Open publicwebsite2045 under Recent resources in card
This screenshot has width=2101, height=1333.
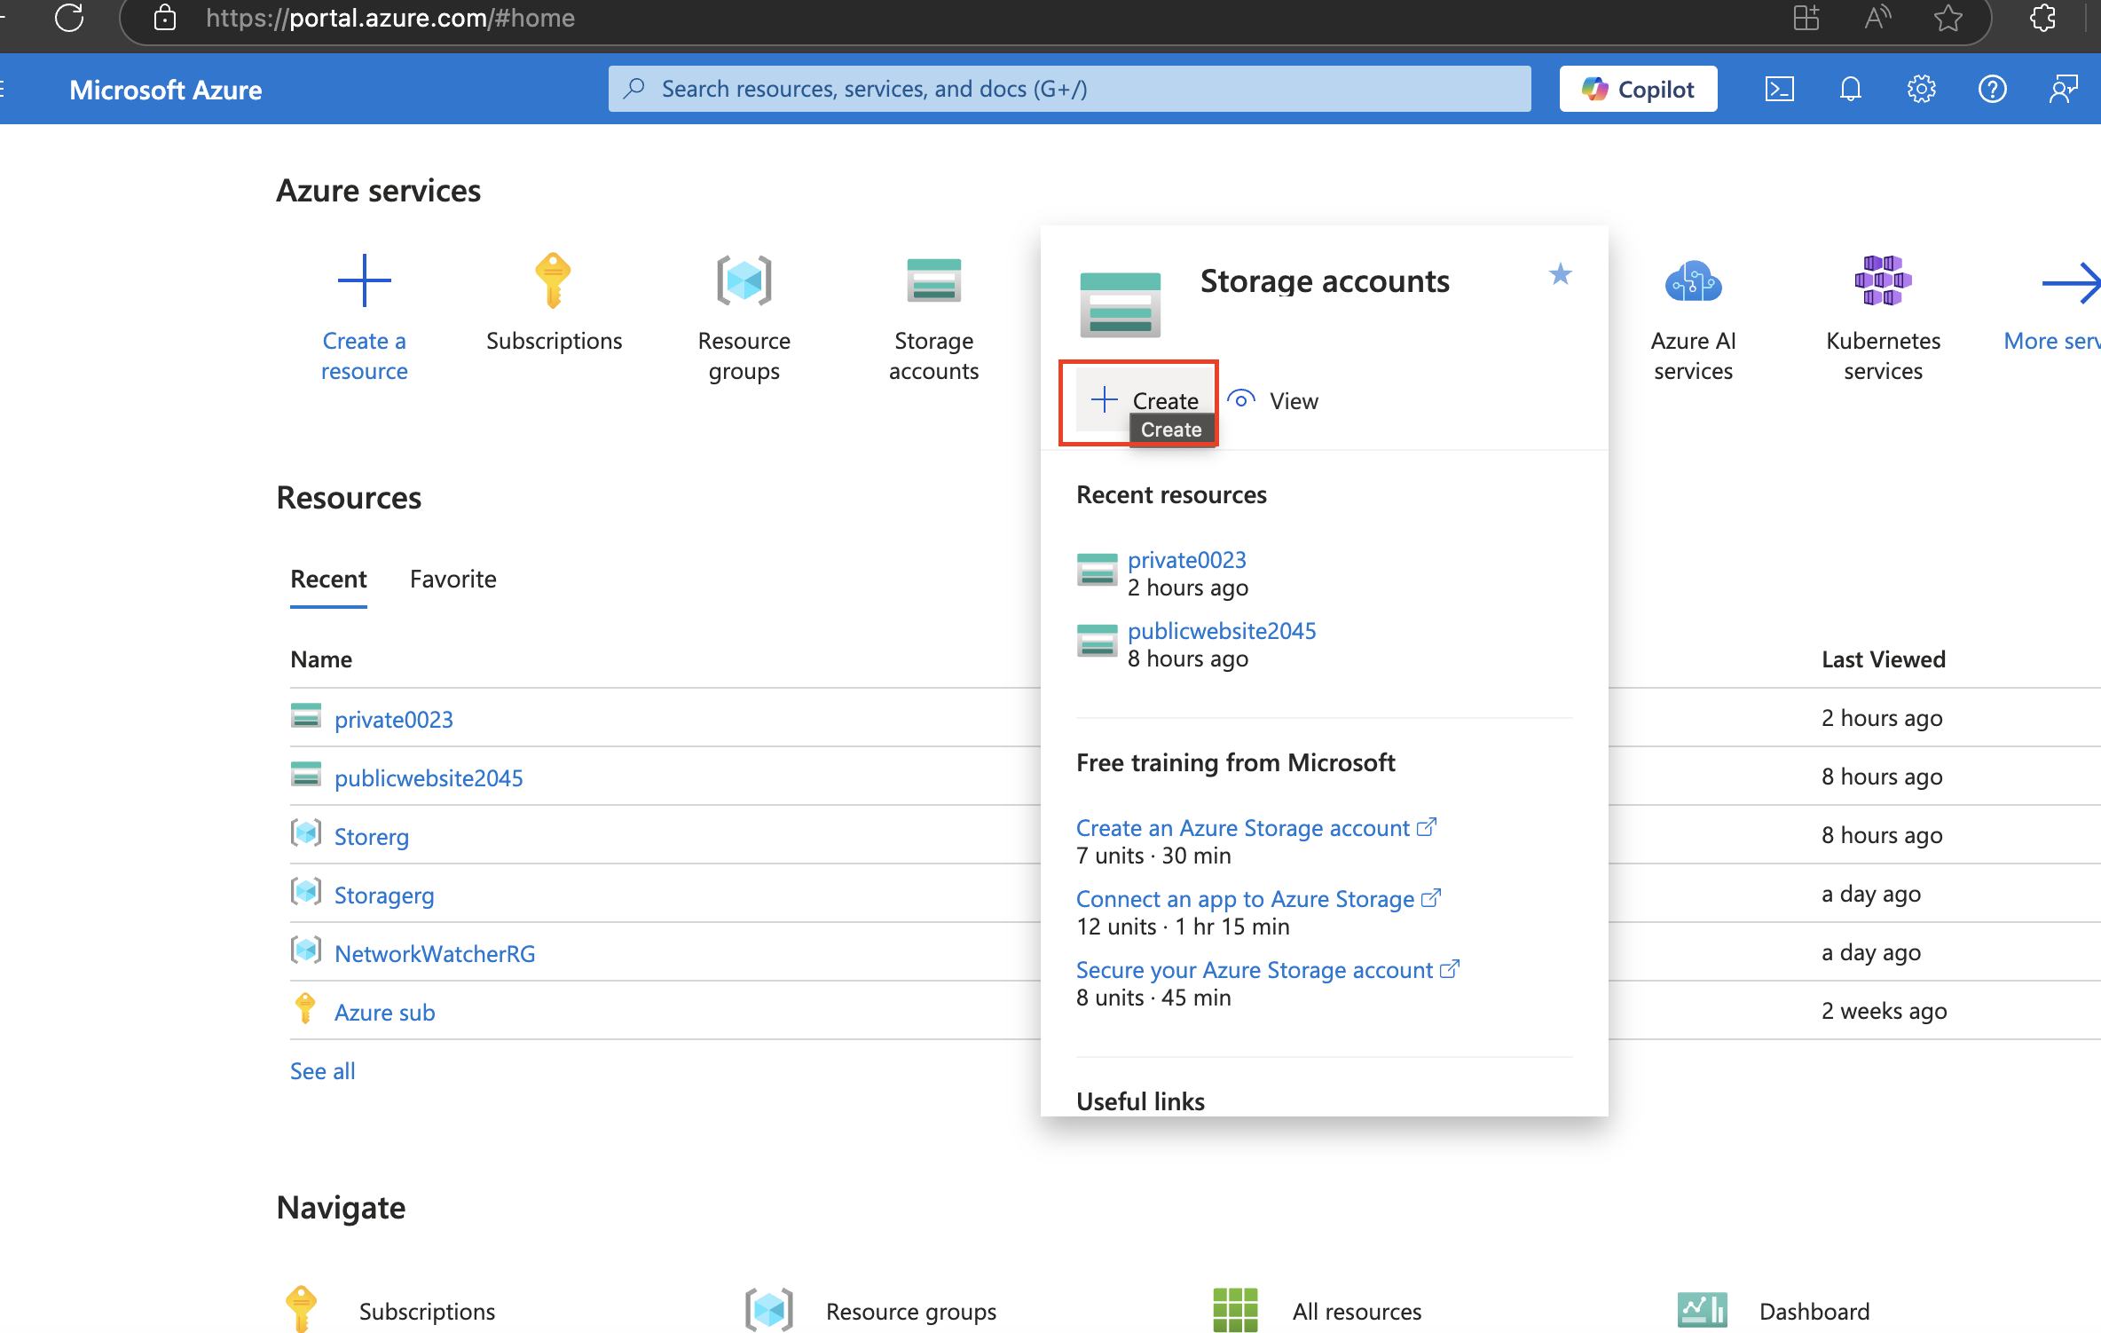(x=1222, y=630)
